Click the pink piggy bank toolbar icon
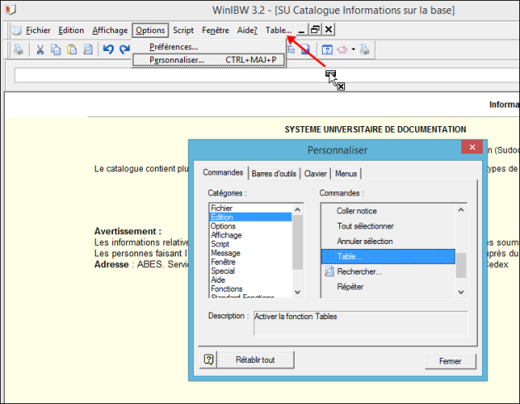Image resolution: width=520 pixels, height=404 pixels. click(343, 49)
